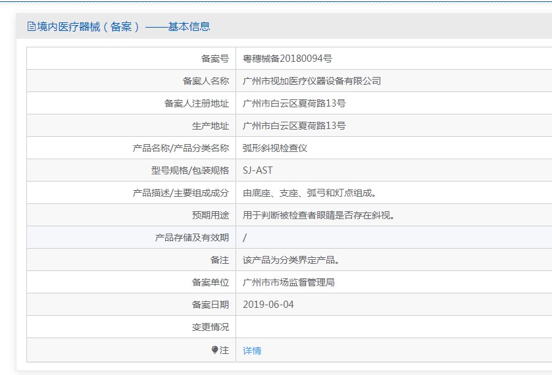Click the document icon before 境内医疗器械 heading
Image resolution: width=552 pixels, height=375 pixels.
[x=32, y=26]
